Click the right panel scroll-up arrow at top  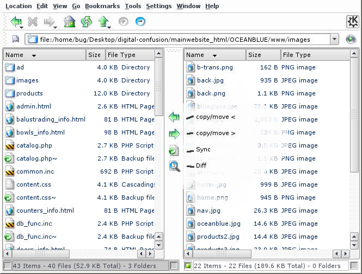tap(354, 54)
